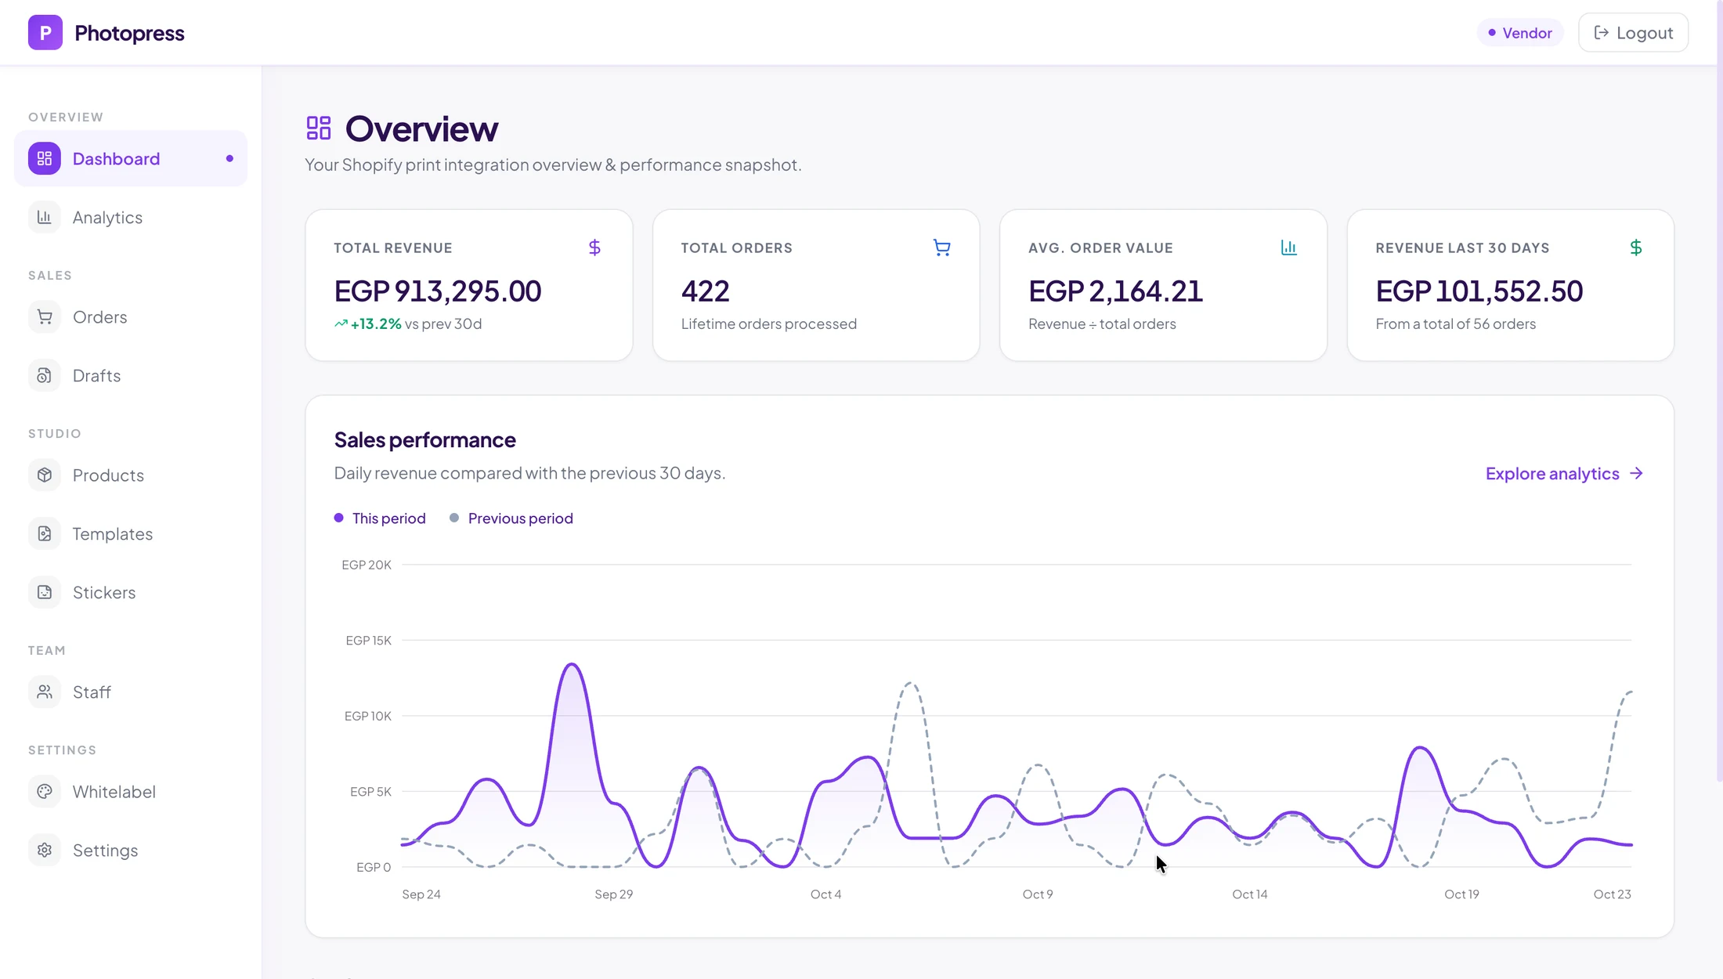
Task: Click the dollar icon on Total Revenue card
Action: [594, 247]
